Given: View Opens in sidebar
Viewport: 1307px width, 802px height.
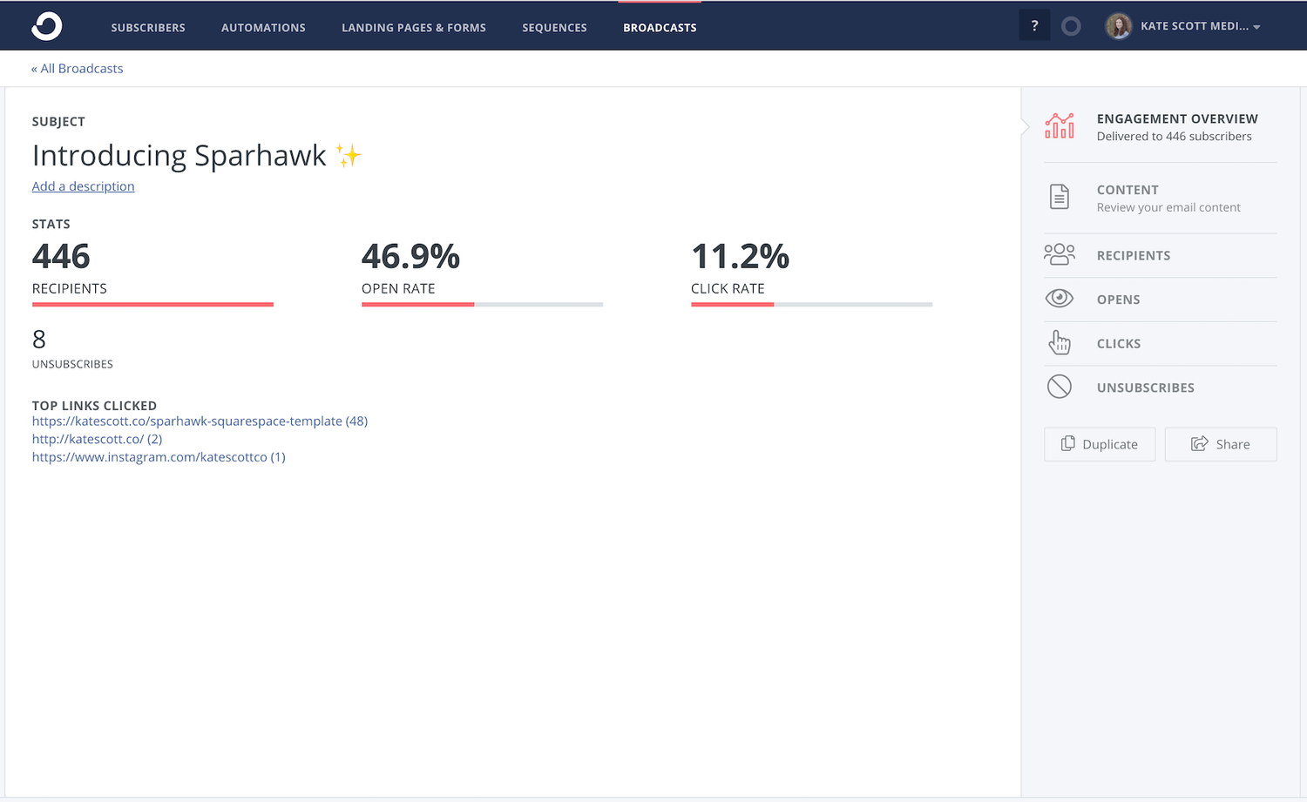Looking at the screenshot, I should (1118, 300).
